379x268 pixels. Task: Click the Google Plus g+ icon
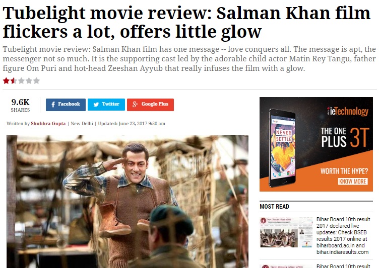pos(135,104)
